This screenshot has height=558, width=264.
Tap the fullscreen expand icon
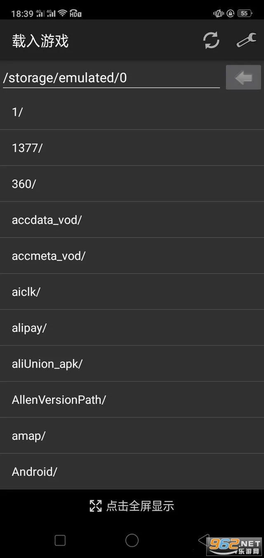pyautogui.click(x=96, y=506)
